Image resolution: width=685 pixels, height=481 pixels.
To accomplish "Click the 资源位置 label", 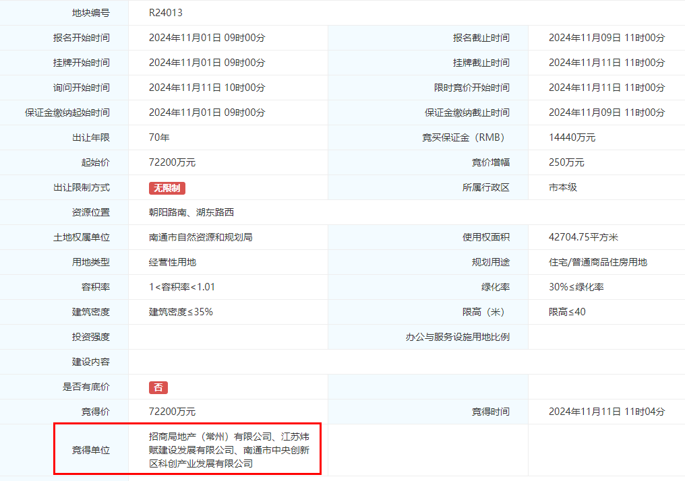I will pos(91,212).
